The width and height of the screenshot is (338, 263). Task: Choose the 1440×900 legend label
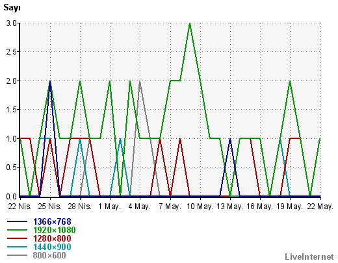click(52, 247)
